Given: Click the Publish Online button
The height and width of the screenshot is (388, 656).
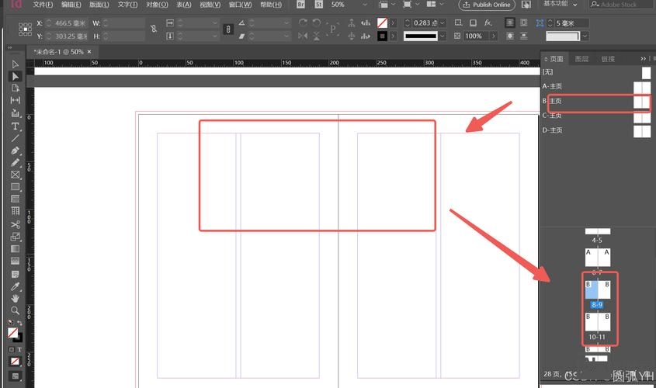Looking at the screenshot, I should coord(487,5).
